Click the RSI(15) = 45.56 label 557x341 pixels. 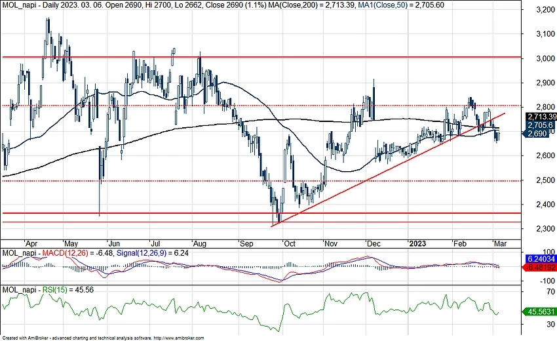tap(68, 290)
